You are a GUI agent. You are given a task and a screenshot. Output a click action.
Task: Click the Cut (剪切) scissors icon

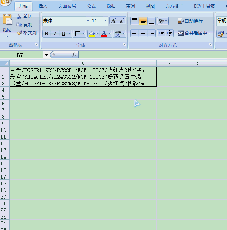tap(20, 17)
